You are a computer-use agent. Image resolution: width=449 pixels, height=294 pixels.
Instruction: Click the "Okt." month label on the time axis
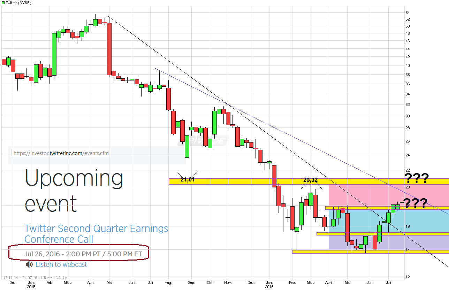click(210, 283)
